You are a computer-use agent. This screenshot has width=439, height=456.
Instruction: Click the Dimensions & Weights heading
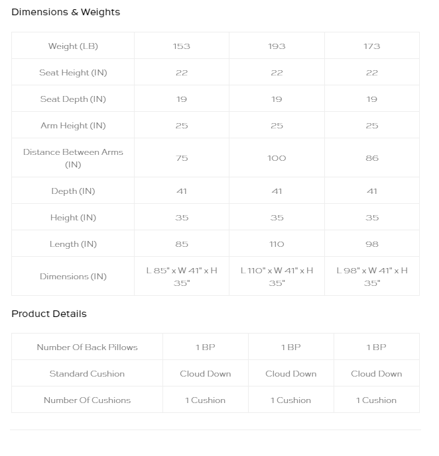[x=66, y=12]
